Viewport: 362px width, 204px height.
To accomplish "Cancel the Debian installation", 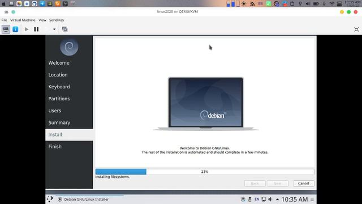I will (x=304, y=184).
